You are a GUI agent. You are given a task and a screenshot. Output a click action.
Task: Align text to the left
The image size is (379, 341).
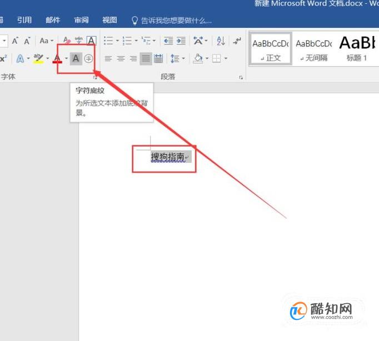108,58
